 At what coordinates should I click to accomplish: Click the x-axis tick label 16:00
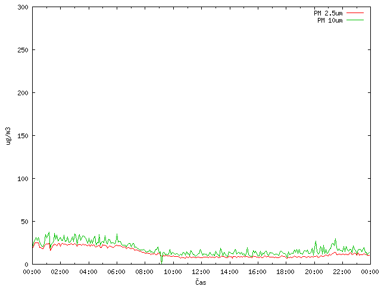(257, 272)
